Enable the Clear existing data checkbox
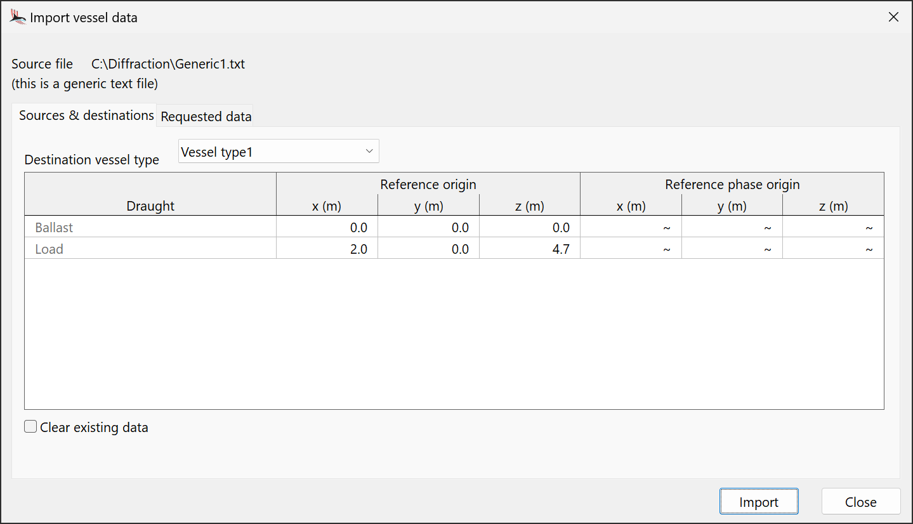 click(30, 427)
